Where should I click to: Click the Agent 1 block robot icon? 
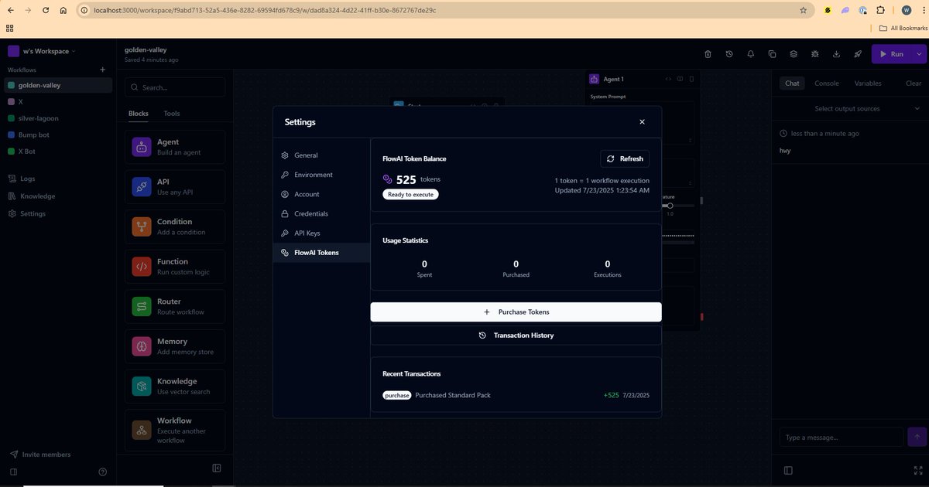pos(594,79)
